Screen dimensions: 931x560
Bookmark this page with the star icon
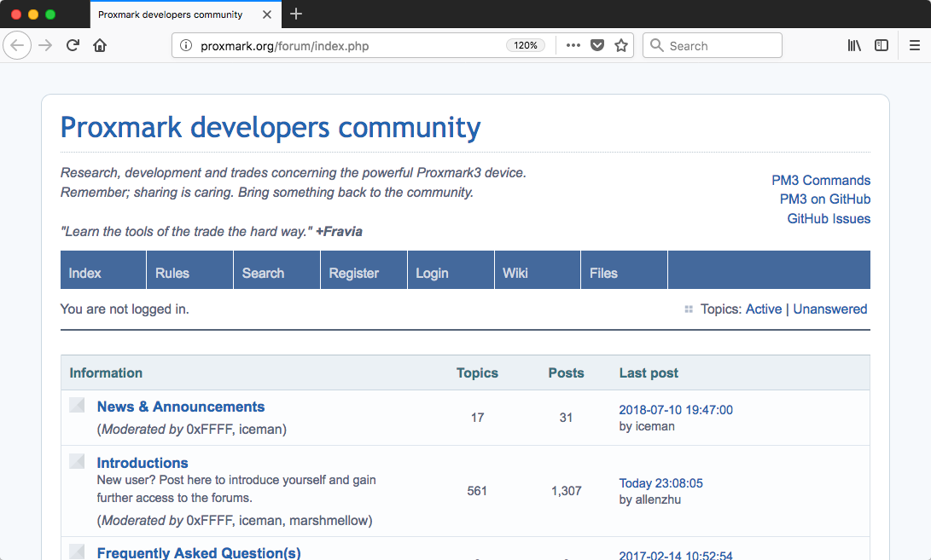621,46
